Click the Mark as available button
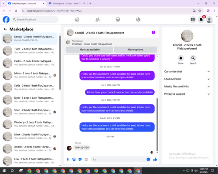The image size is (218, 174). coord(90,50)
